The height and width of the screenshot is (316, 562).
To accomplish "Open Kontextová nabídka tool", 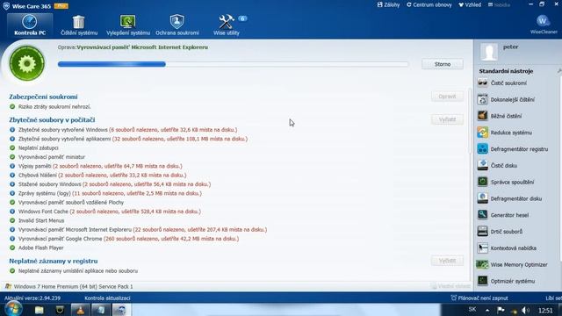I will [x=507, y=248].
